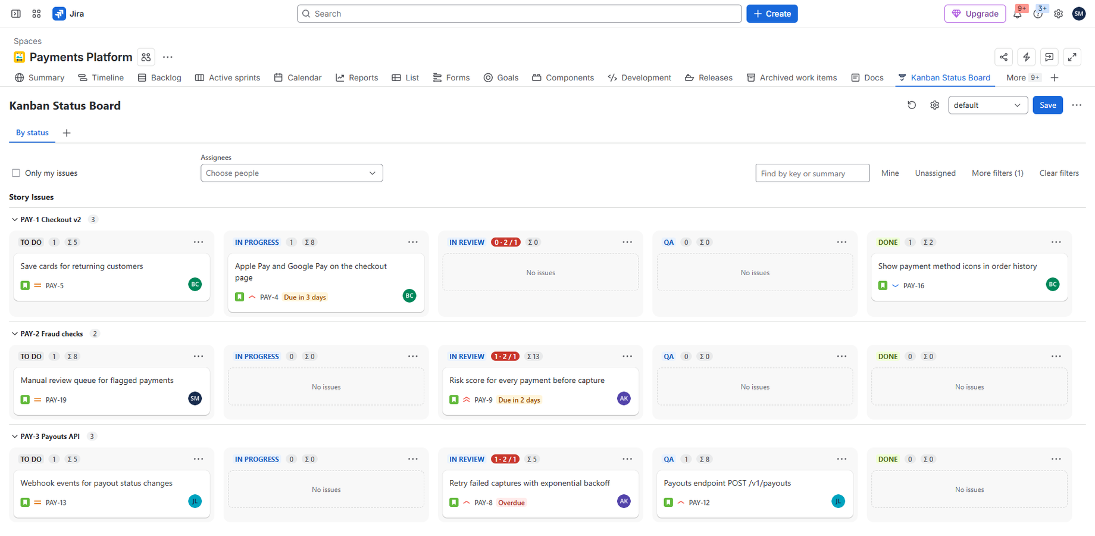Open more actions for PAY-1 To Do column

(x=198, y=242)
